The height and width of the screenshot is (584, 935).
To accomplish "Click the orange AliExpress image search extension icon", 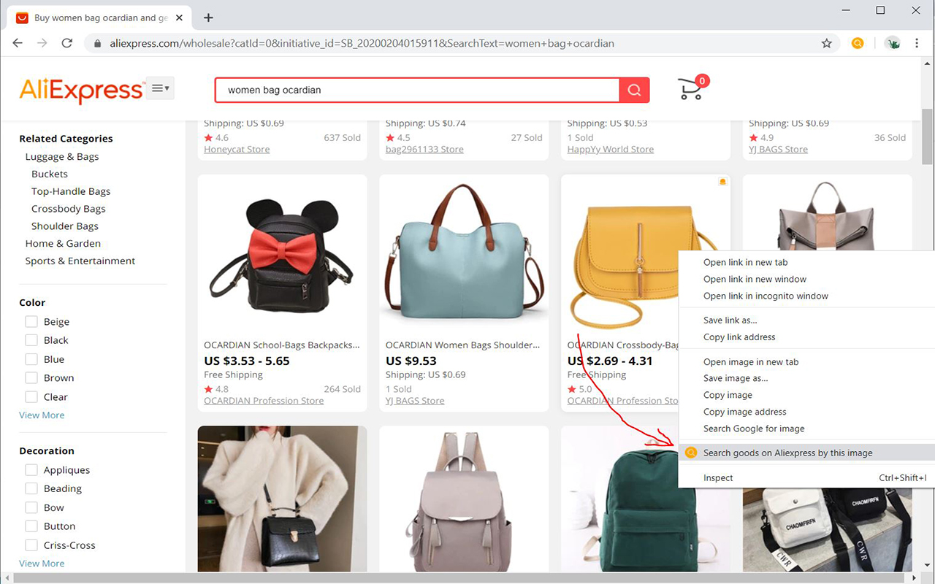I will (858, 43).
